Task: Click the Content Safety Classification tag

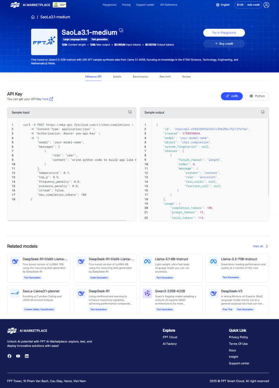Action: [39, 309]
